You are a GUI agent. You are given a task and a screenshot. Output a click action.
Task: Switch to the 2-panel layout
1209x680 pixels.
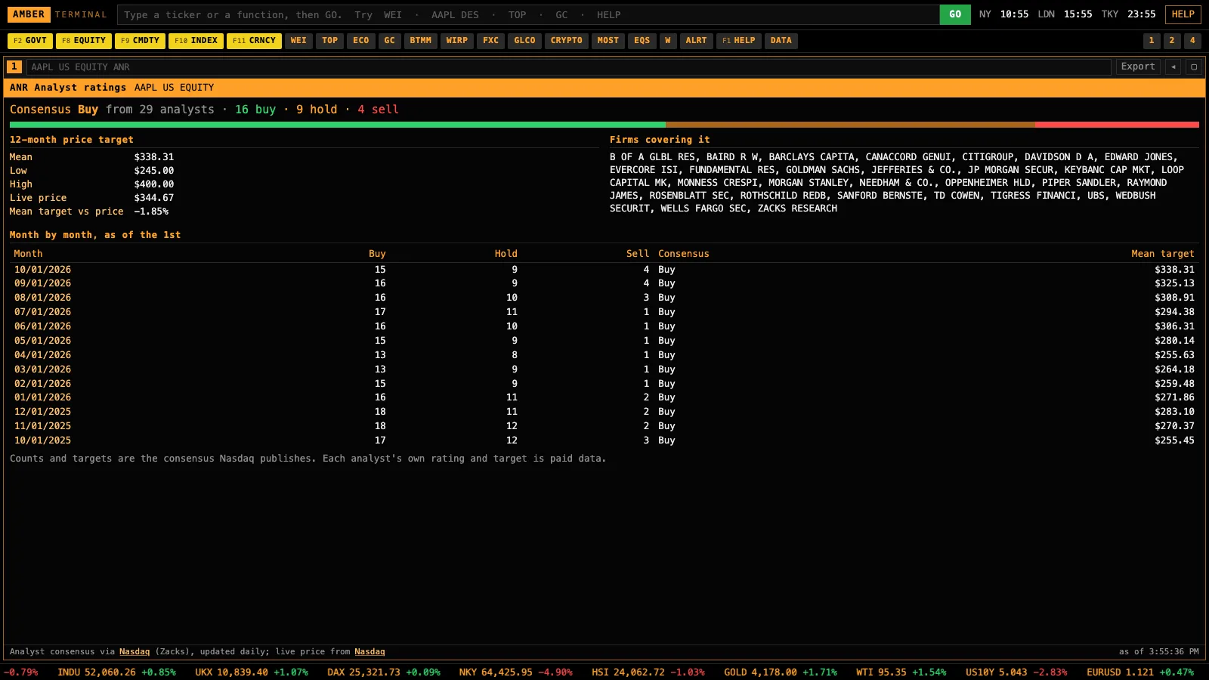click(x=1172, y=41)
